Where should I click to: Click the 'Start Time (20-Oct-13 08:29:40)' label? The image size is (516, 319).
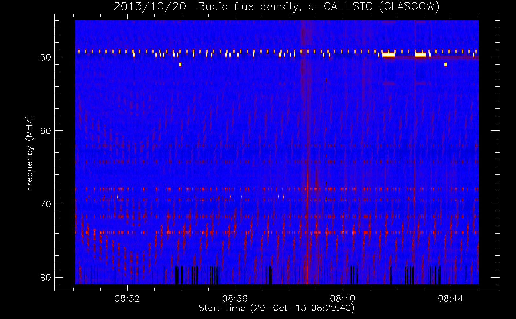pos(276,308)
